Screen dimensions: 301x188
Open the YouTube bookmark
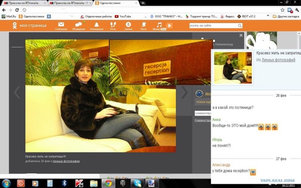[122, 16]
